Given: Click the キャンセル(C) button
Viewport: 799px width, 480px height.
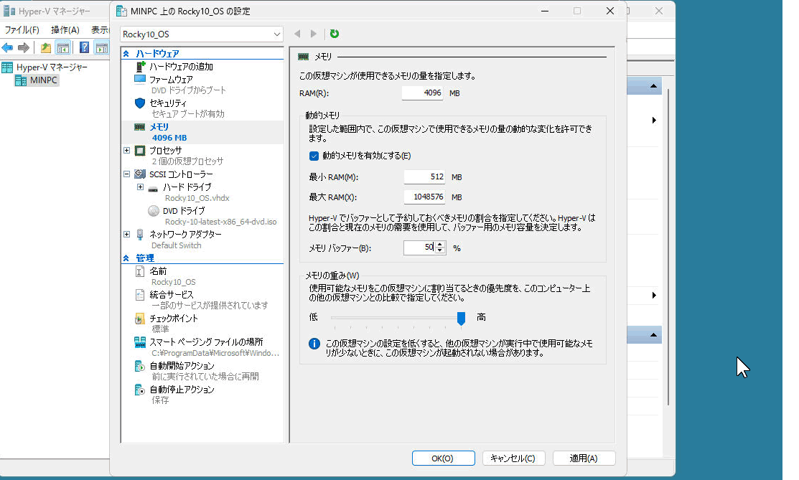Looking at the screenshot, I should point(514,458).
